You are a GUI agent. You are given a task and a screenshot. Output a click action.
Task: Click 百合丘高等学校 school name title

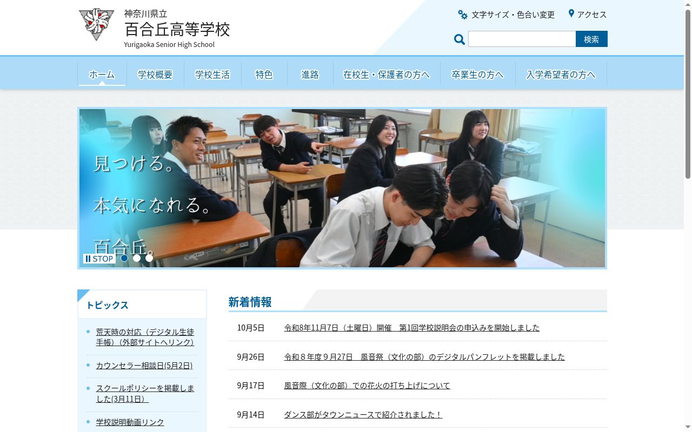tap(177, 29)
